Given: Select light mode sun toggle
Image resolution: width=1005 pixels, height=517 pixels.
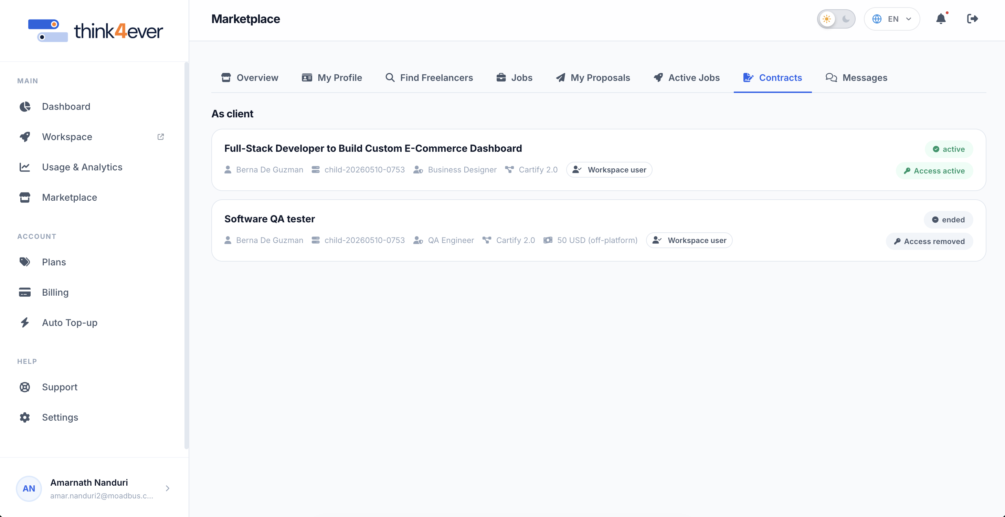Looking at the screenshot, I should pyautogui.click(x=827, y=19).
